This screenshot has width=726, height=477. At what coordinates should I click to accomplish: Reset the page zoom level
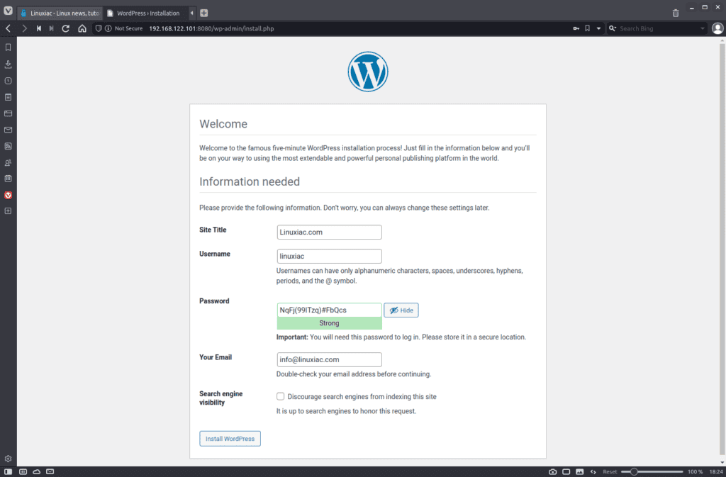pos(610,472)
